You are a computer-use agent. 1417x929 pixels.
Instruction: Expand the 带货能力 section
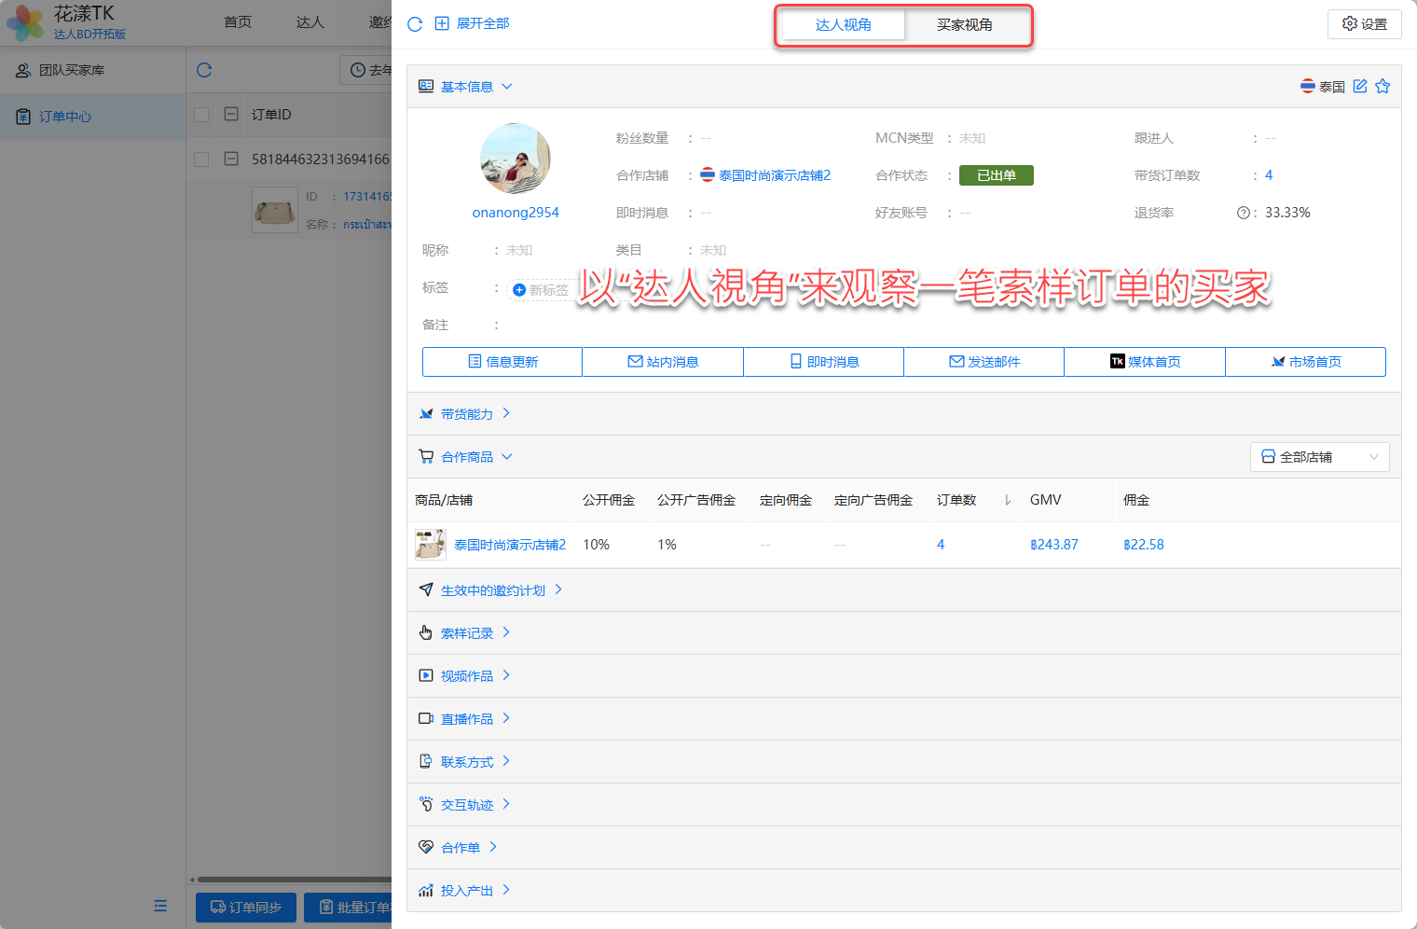click(466, 414)
